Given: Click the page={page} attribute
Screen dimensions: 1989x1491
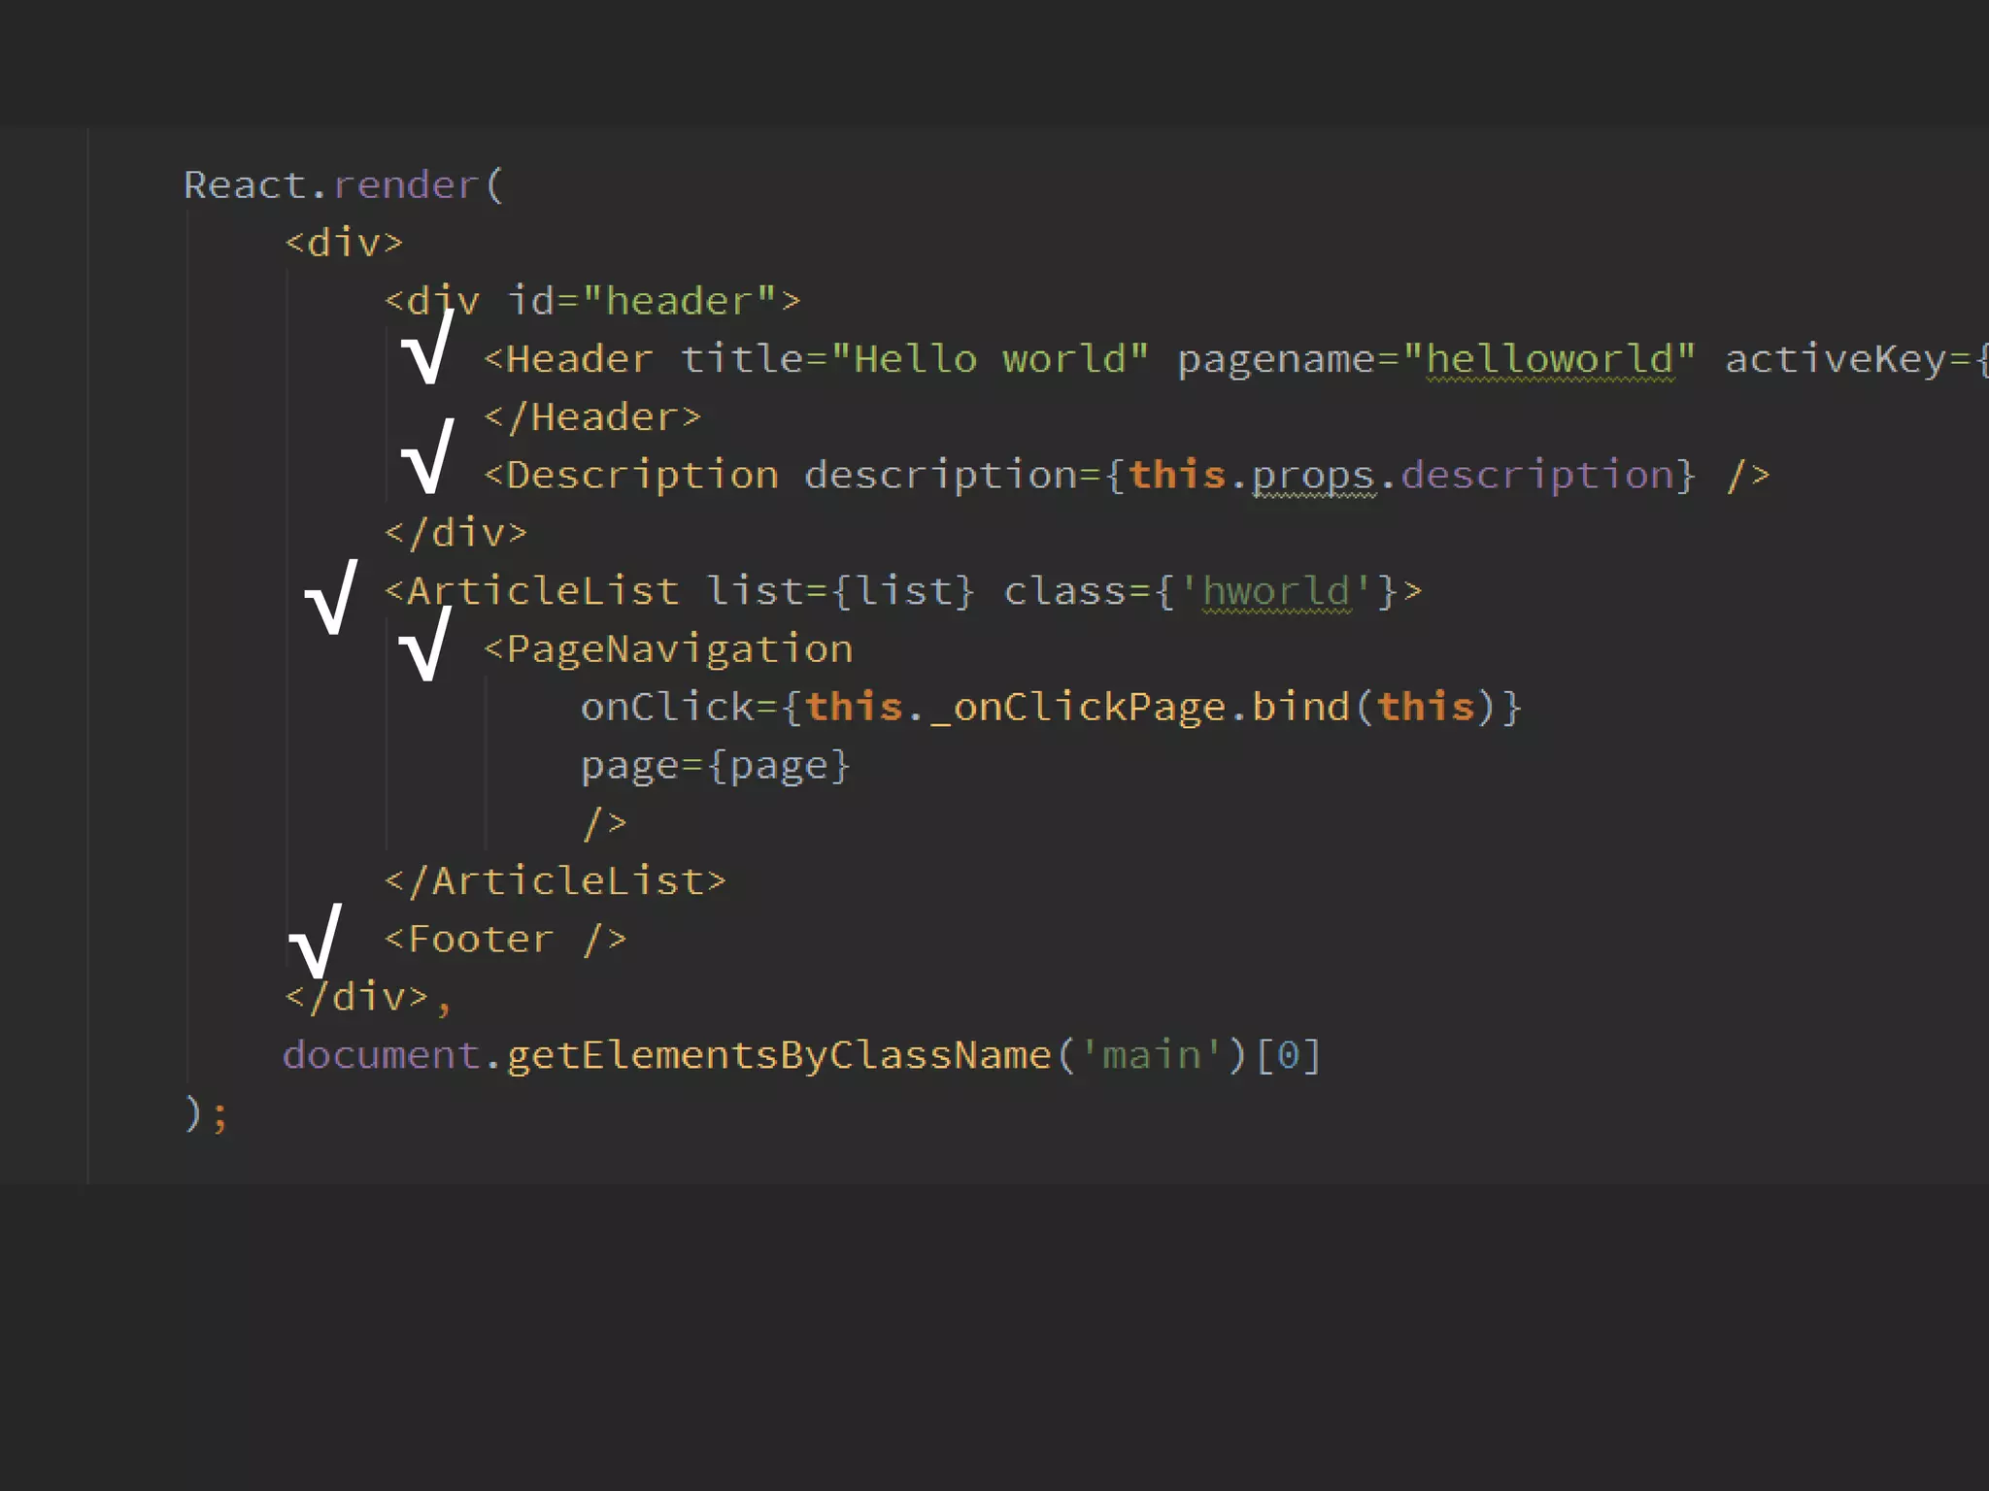Looking at the screenshot, I should [x=715, y=766].
